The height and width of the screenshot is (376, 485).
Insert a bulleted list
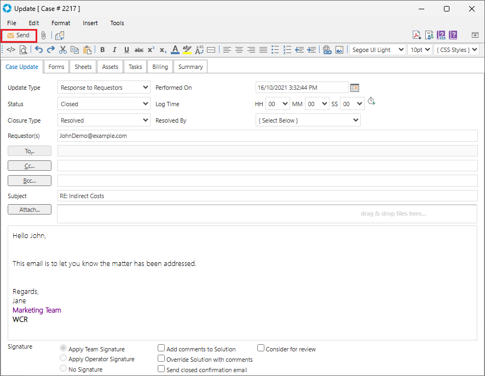click(275, 50)
